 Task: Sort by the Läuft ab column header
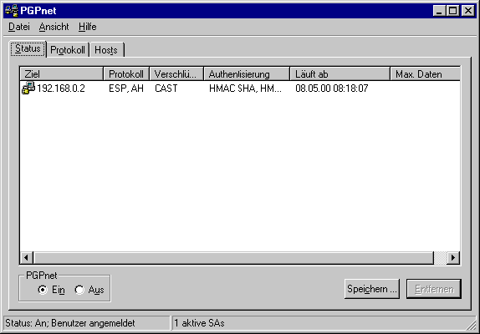(340, 74)
